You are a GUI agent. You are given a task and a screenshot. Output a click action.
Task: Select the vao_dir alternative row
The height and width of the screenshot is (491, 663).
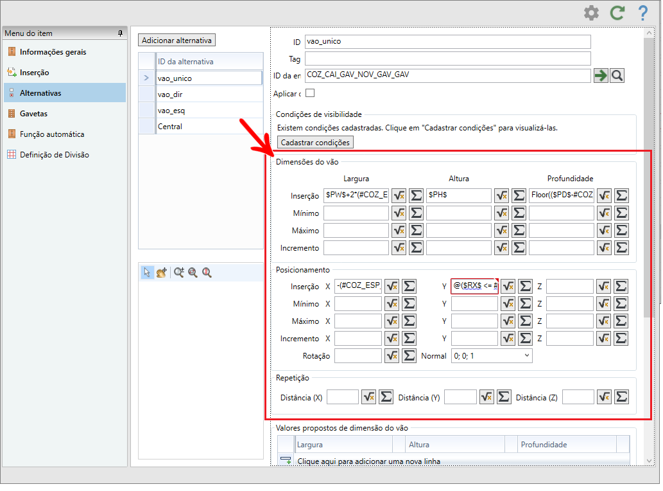[201, 94]
